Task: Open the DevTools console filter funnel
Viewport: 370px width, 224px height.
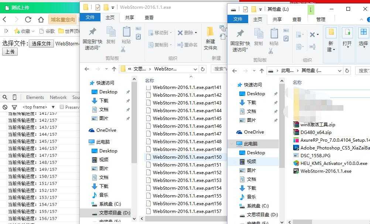Action: pos(14,107)
